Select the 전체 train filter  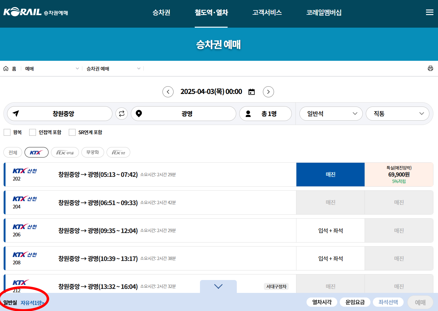[13, 152]
